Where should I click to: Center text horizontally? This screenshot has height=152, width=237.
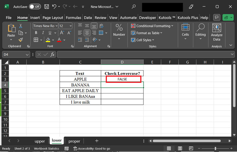click(x=87, y=33)
